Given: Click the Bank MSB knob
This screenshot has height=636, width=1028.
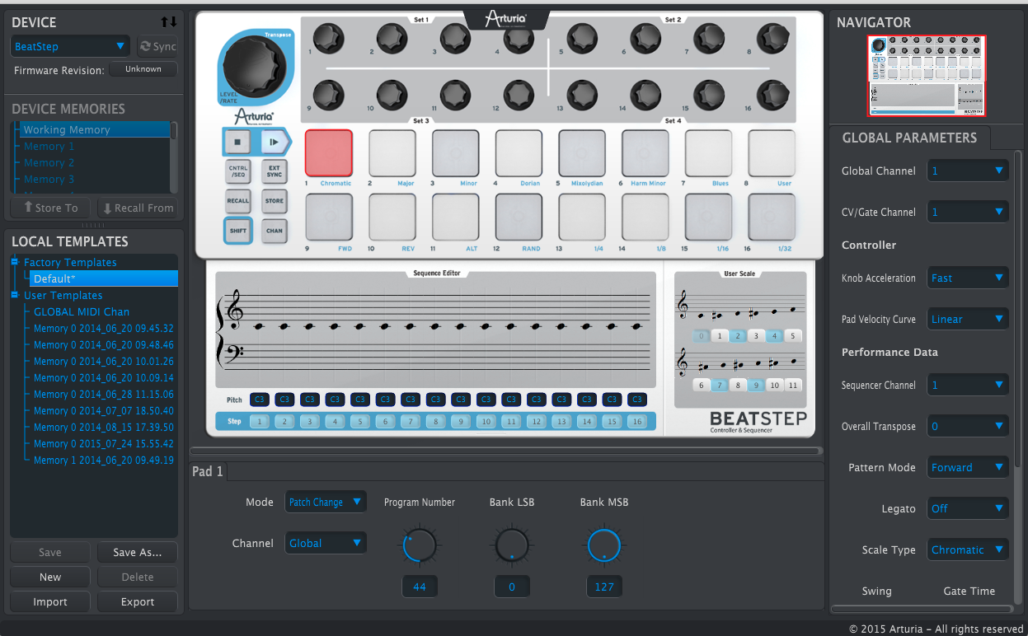Looking at the screenshot, I should [x=604, y=545].
